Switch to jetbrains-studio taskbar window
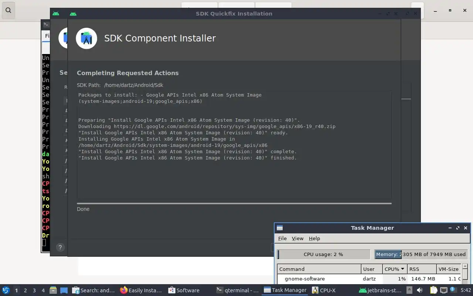 click(381, 290)
